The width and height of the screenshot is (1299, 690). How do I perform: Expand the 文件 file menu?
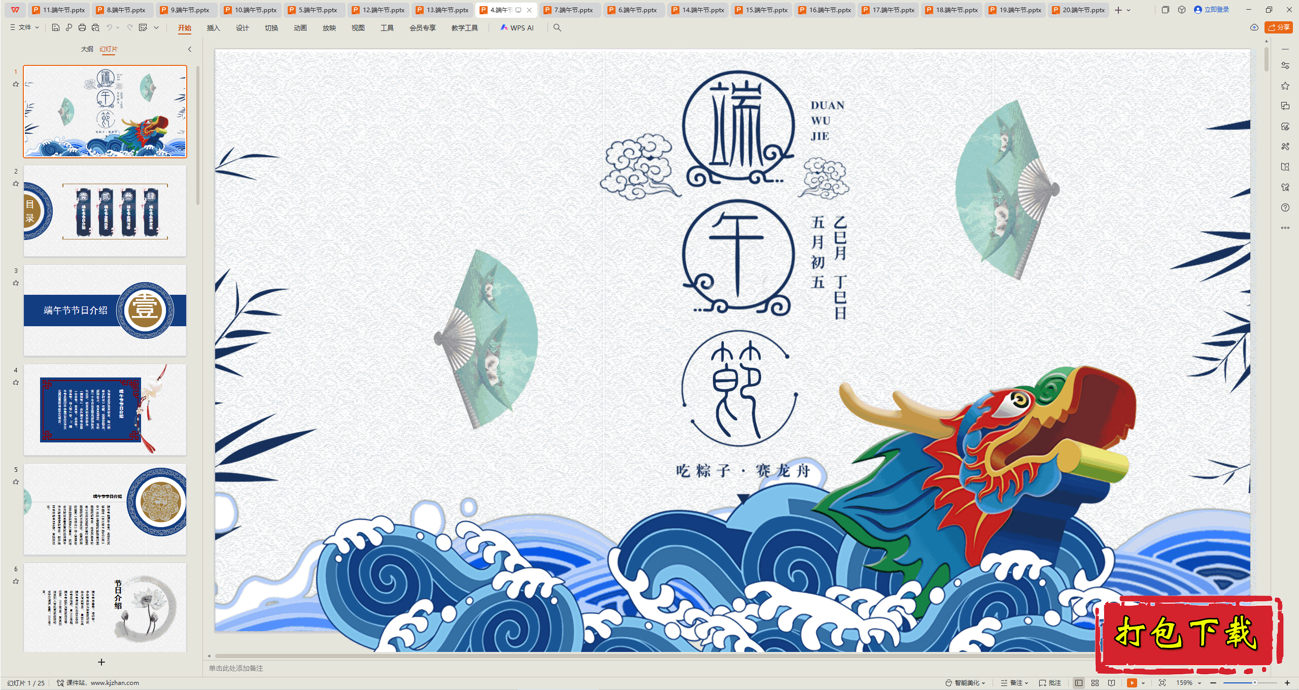coord(24,27)
